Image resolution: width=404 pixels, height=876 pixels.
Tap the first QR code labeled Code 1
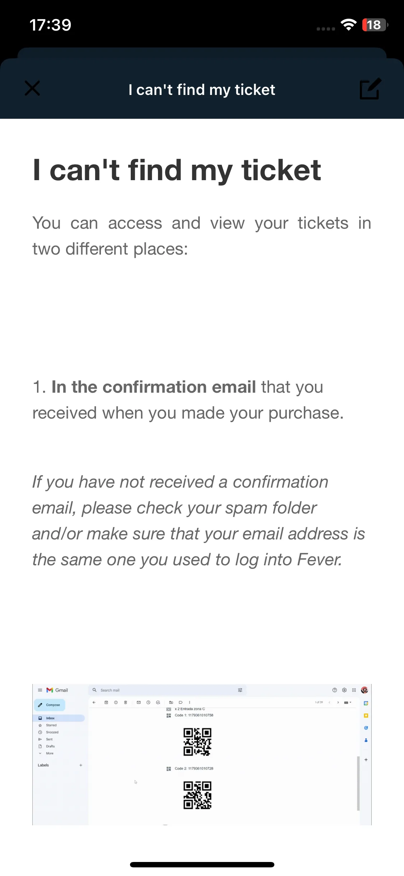pos(197,742)
